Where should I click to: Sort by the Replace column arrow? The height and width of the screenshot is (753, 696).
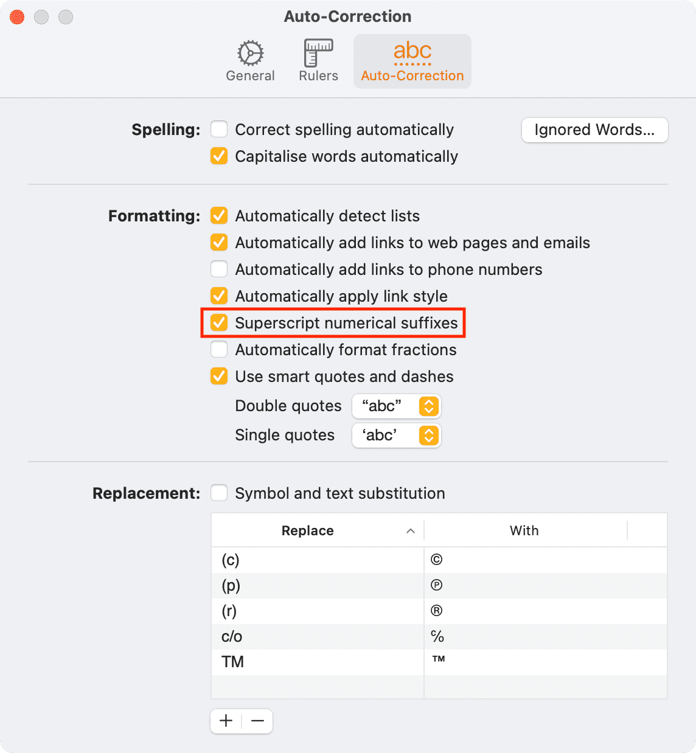[411, 531]
